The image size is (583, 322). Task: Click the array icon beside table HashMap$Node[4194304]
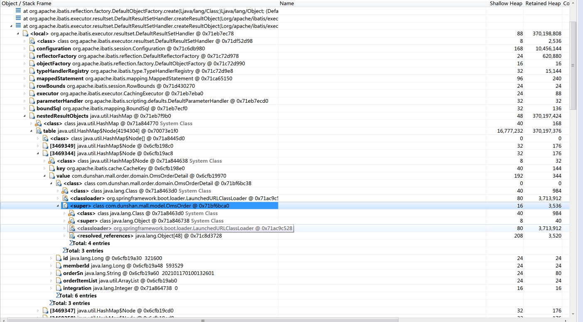39,131
